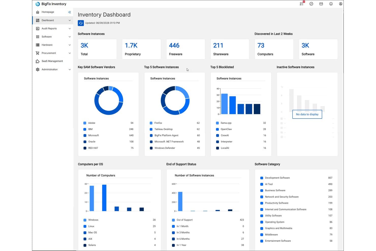
Task: Open the user profile icon
Action: click(341, 4)
